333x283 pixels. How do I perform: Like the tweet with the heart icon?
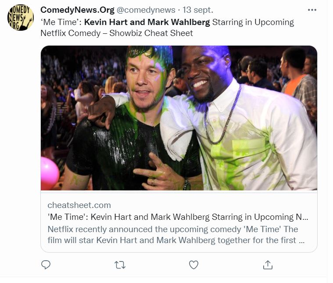click(193, 265)
